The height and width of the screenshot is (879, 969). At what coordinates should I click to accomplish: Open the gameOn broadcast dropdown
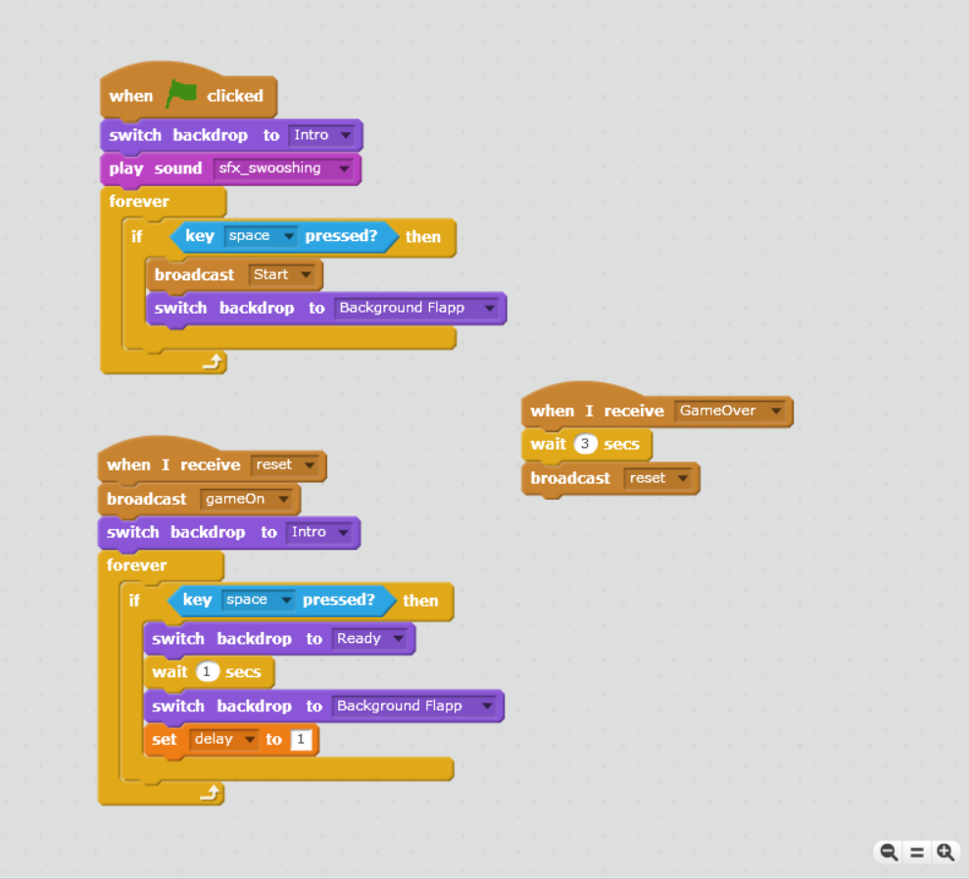pos(283,500)
